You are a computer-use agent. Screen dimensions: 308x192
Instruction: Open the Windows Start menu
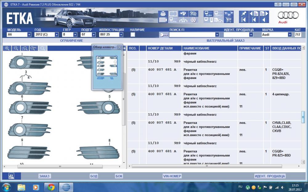pyautogui.click(x=6, y=187)
